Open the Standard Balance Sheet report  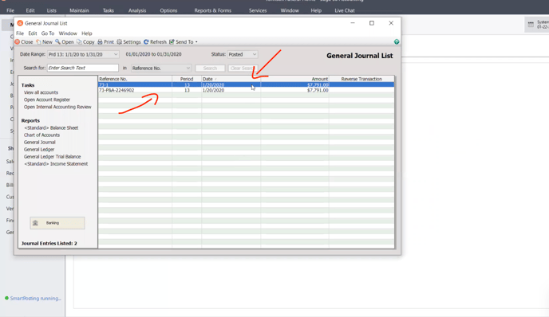51,128
